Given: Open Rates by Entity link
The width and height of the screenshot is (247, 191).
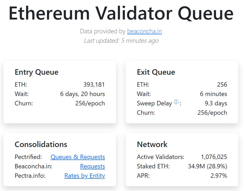Looking at the screenshot, I should 85,176.
